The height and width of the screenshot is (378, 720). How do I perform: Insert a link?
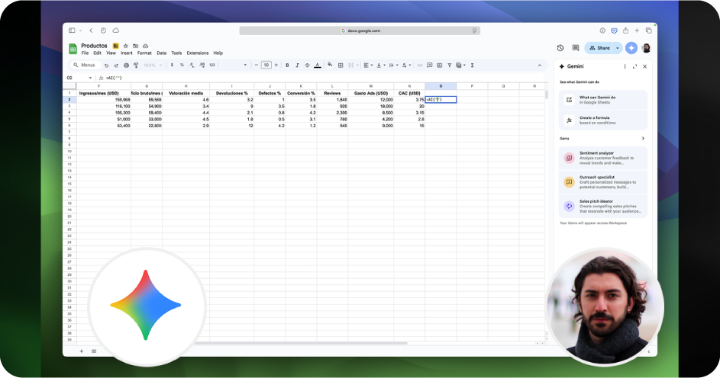[x=420, y=66]
